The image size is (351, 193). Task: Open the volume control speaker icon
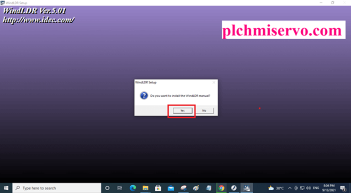(x=309, y=188)
